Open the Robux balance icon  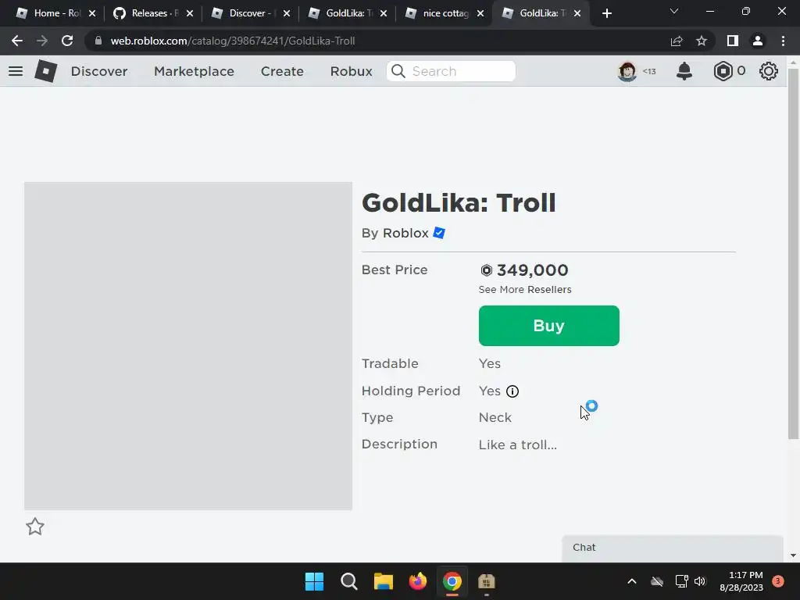click(723, 71)
